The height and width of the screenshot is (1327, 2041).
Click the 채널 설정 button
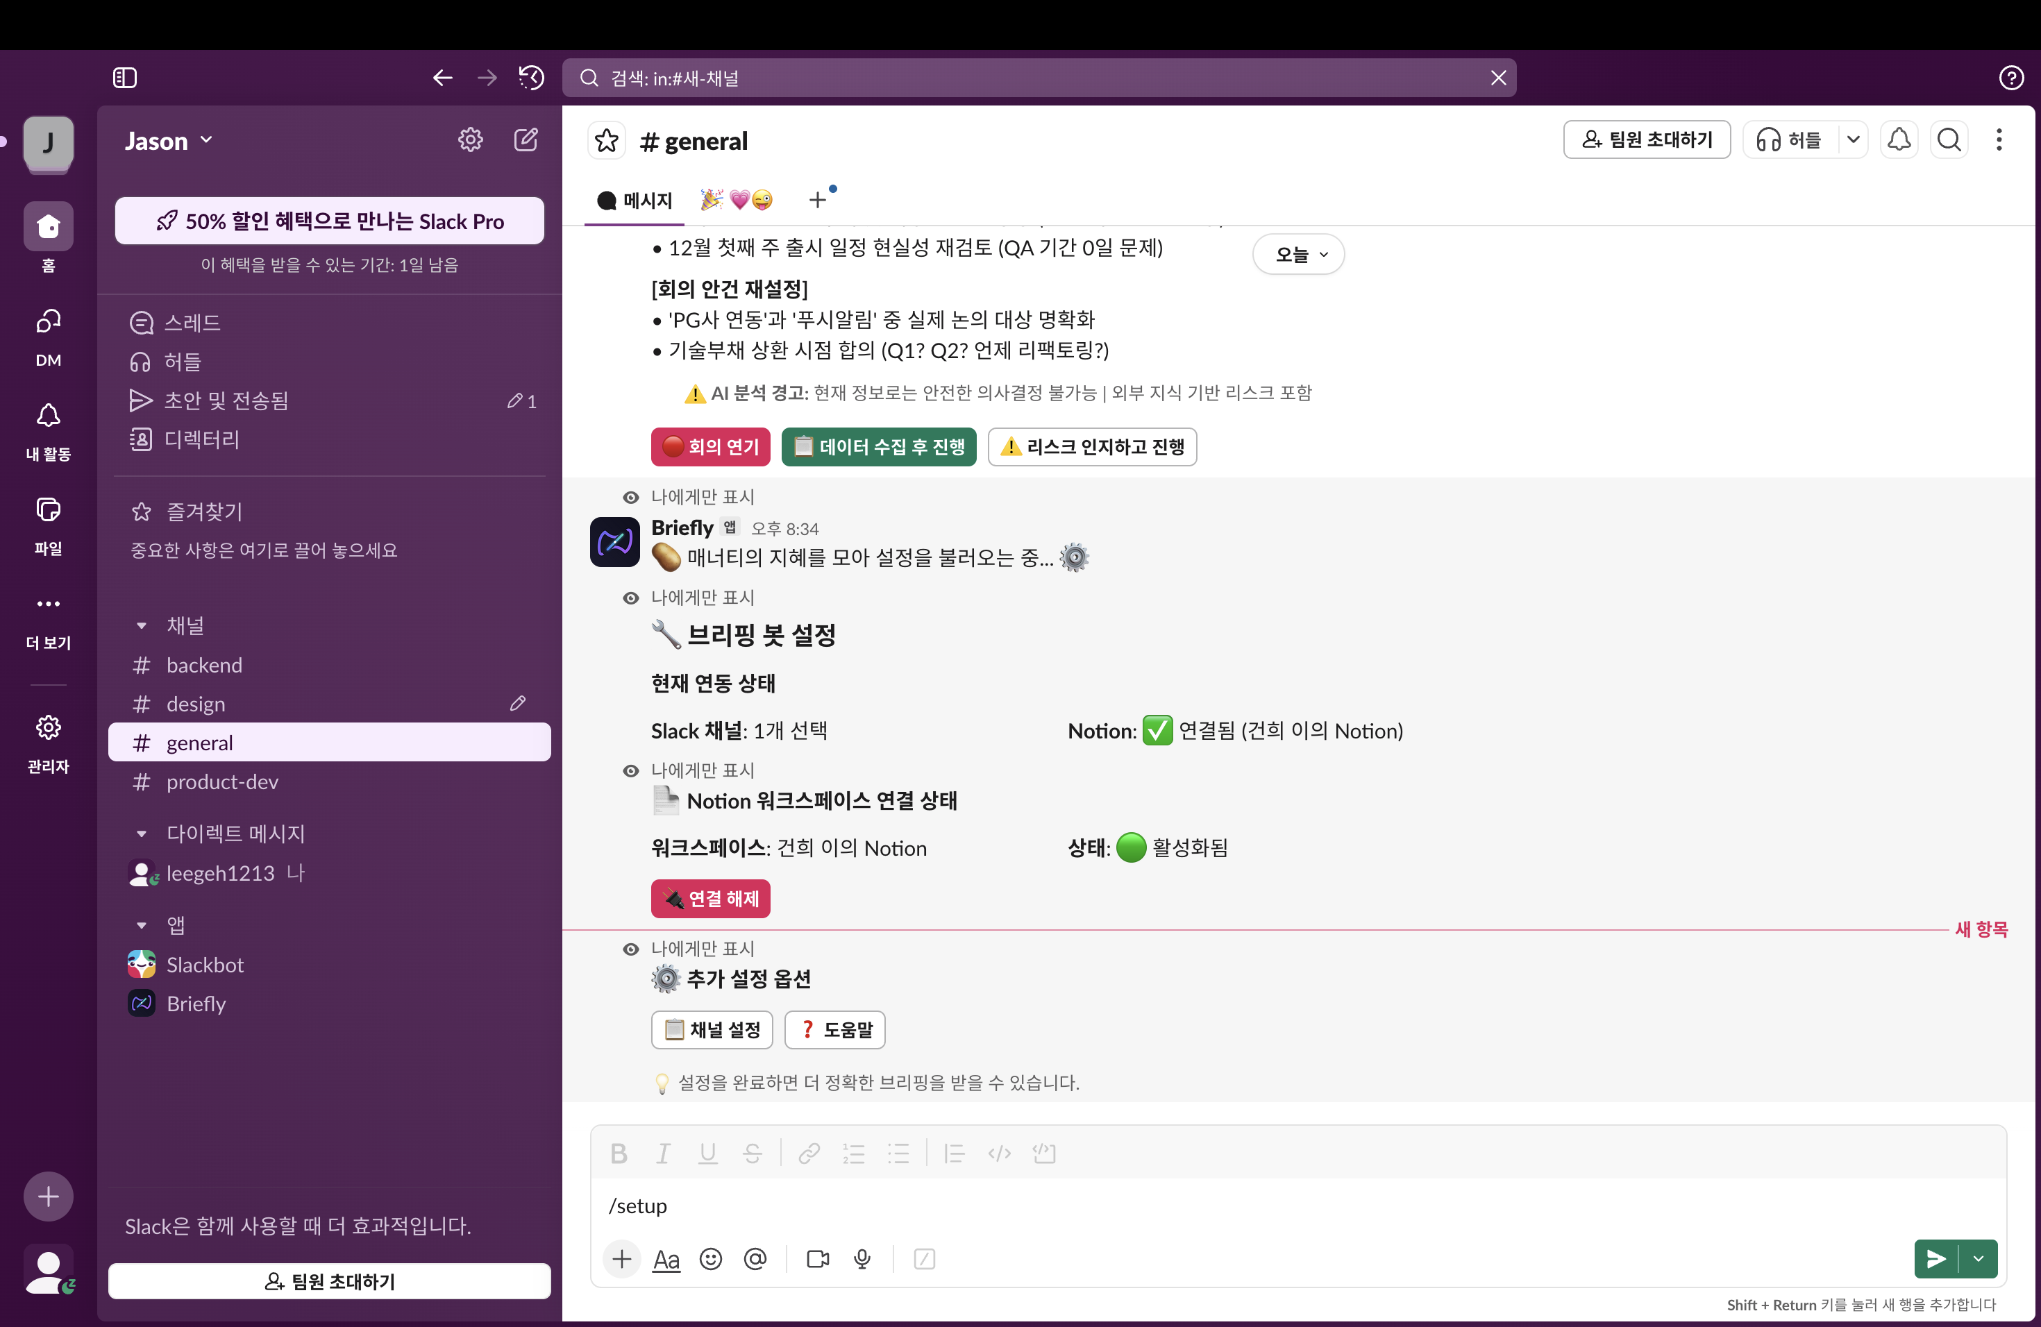point(712,1029)
